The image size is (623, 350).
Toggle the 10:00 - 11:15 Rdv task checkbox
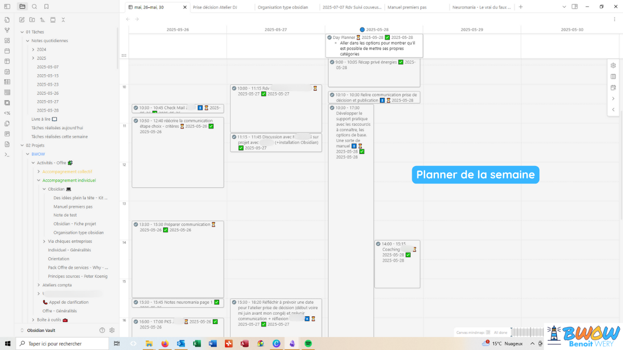pyautogui.click(x=234, y=89)
